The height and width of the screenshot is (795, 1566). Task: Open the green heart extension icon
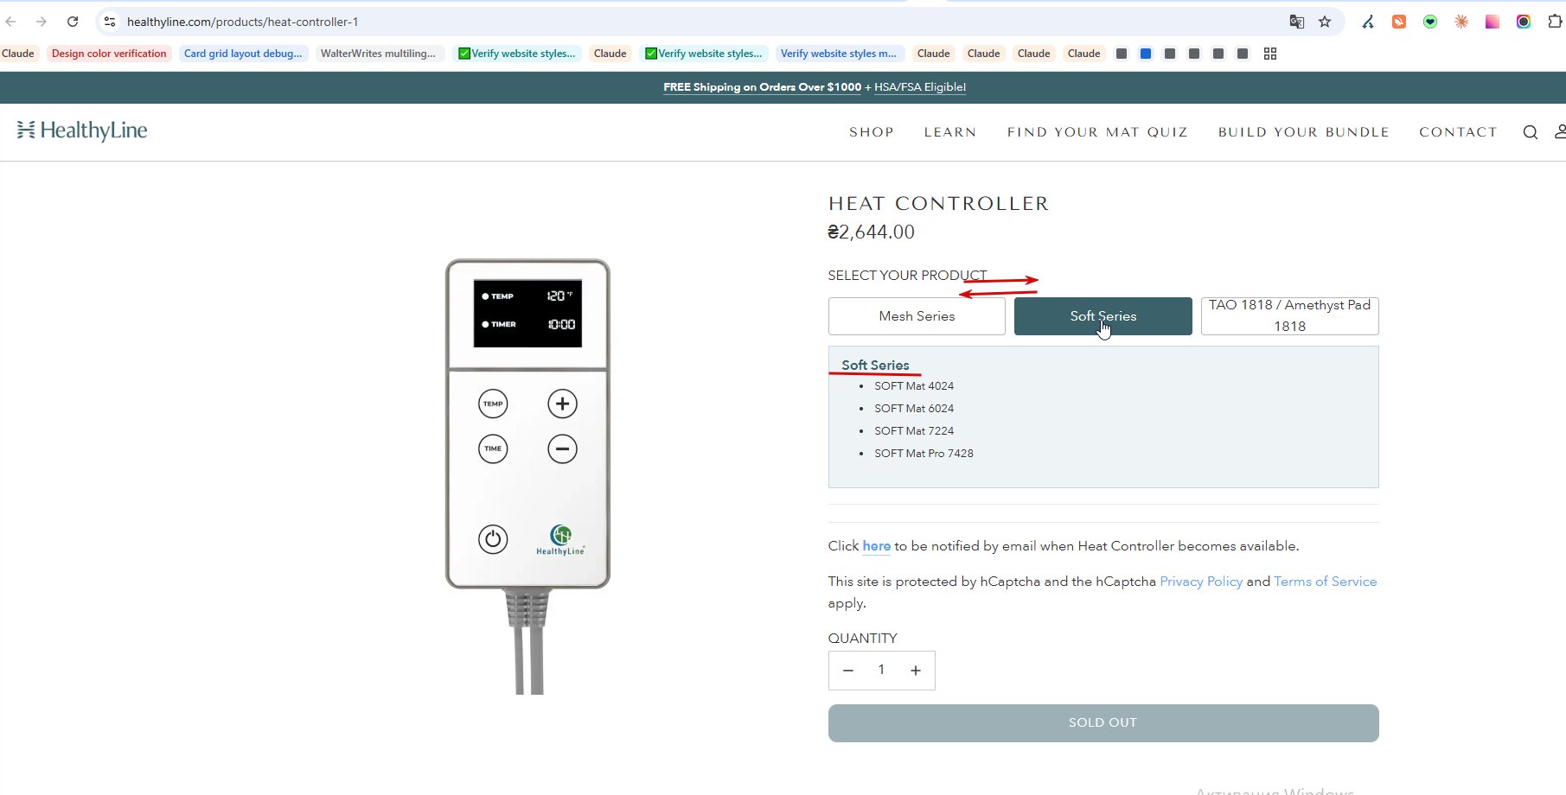(x=1430, y=22)
